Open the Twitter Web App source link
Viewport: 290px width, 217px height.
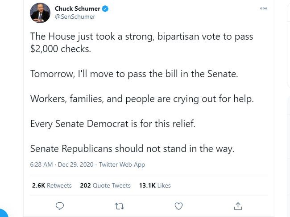pos(122,164)
